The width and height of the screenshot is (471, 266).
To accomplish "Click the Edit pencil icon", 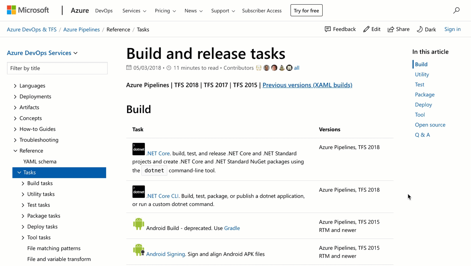I will coord(371,29).
